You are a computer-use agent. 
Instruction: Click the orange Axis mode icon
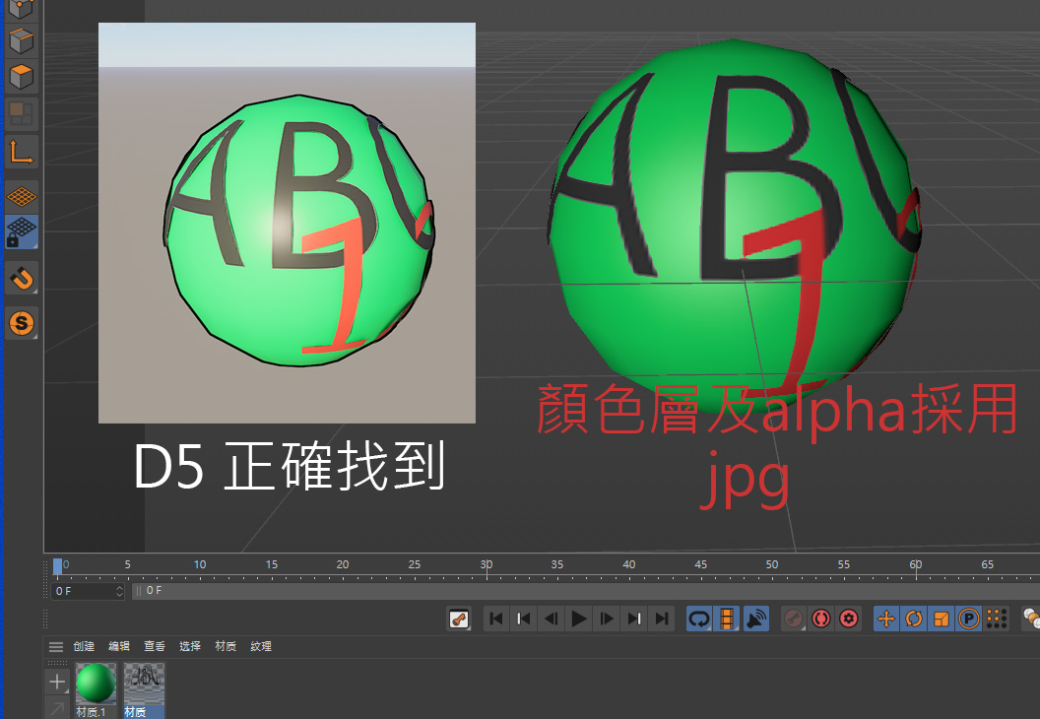tap(21, 151)
